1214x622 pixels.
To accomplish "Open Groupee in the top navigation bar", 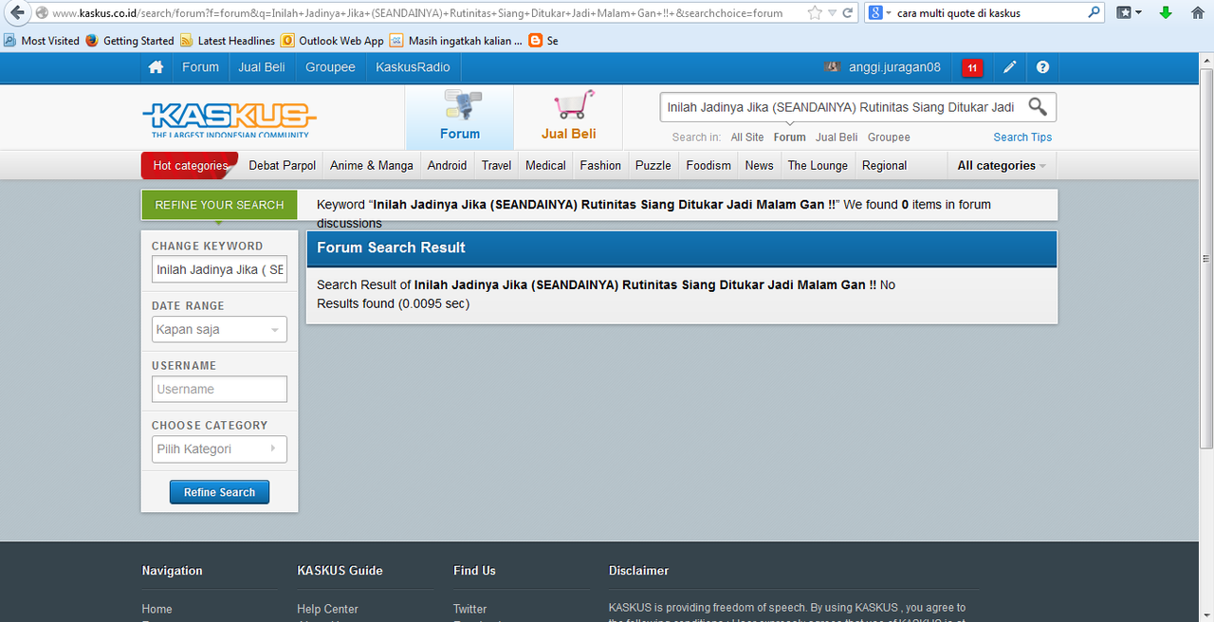I will point(330,67).
